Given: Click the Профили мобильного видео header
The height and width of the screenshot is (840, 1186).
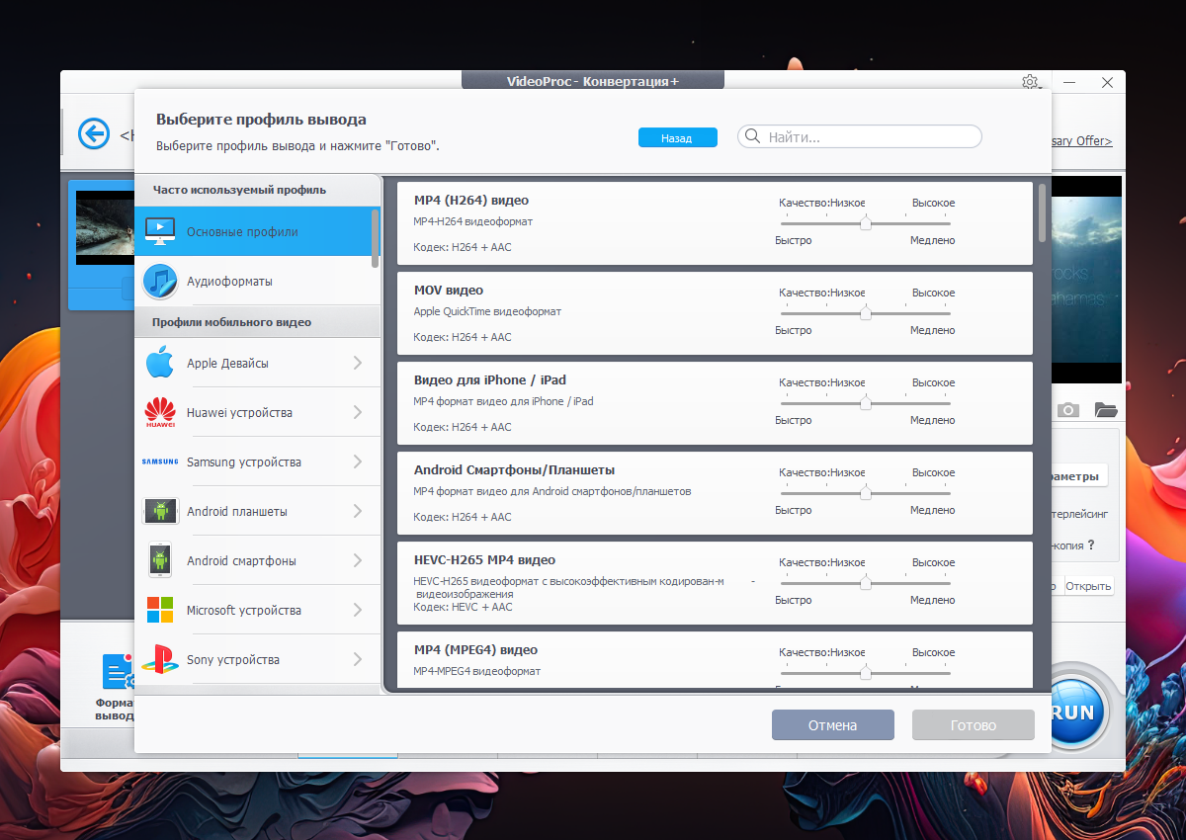Looking at the screenshot, I should point(231,322).
